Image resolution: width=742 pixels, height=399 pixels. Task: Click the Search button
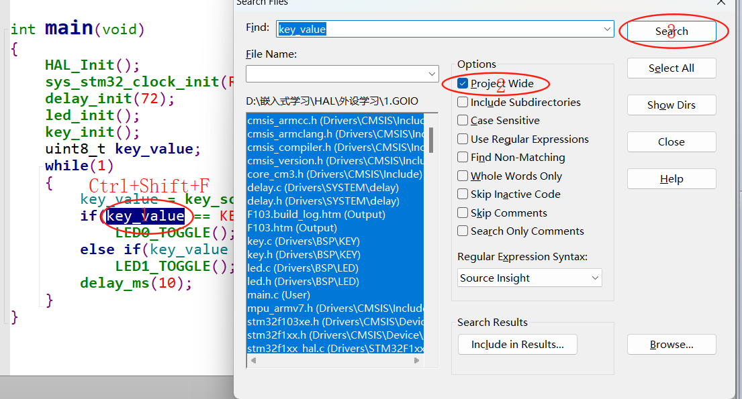[671, 32]
